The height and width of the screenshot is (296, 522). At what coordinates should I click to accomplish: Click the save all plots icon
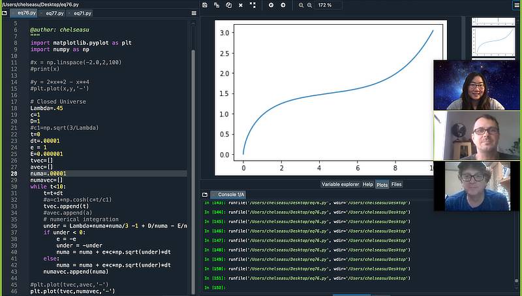pyautogui.click(x=217, y=5)
